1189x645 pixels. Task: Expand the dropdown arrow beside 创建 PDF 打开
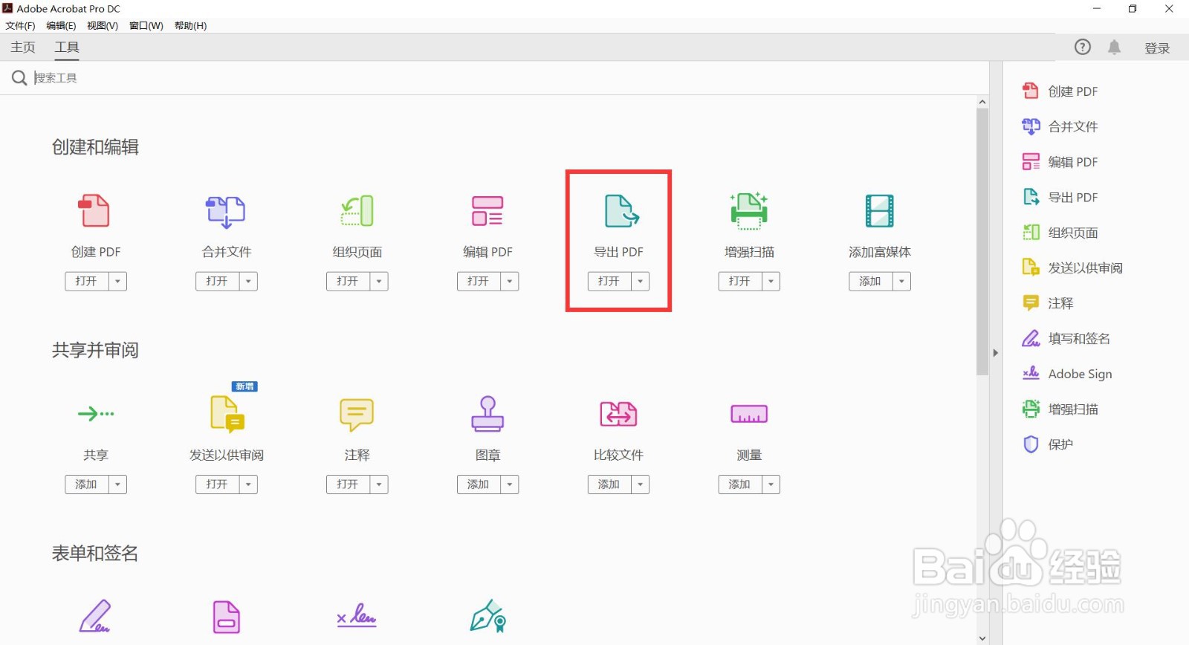click(117, 282)
